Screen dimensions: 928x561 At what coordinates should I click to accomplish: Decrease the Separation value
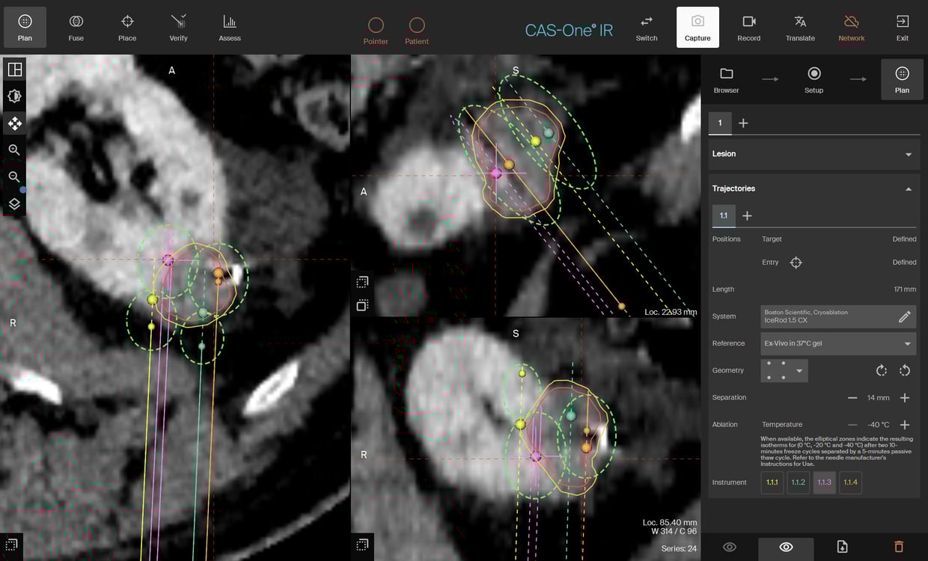coord(852,398)
